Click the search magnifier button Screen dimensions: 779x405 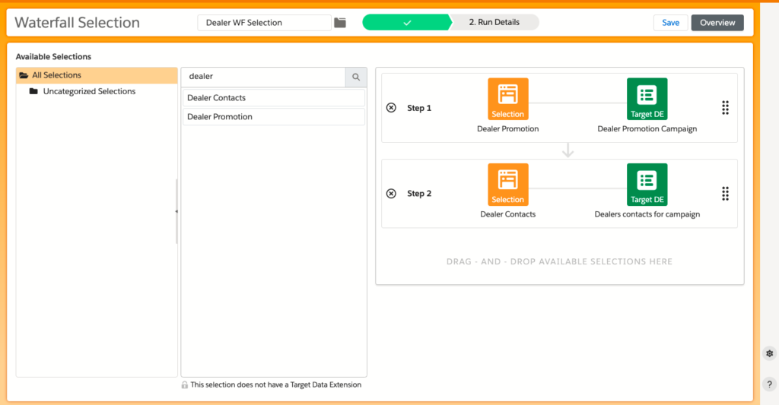(355, 77)
